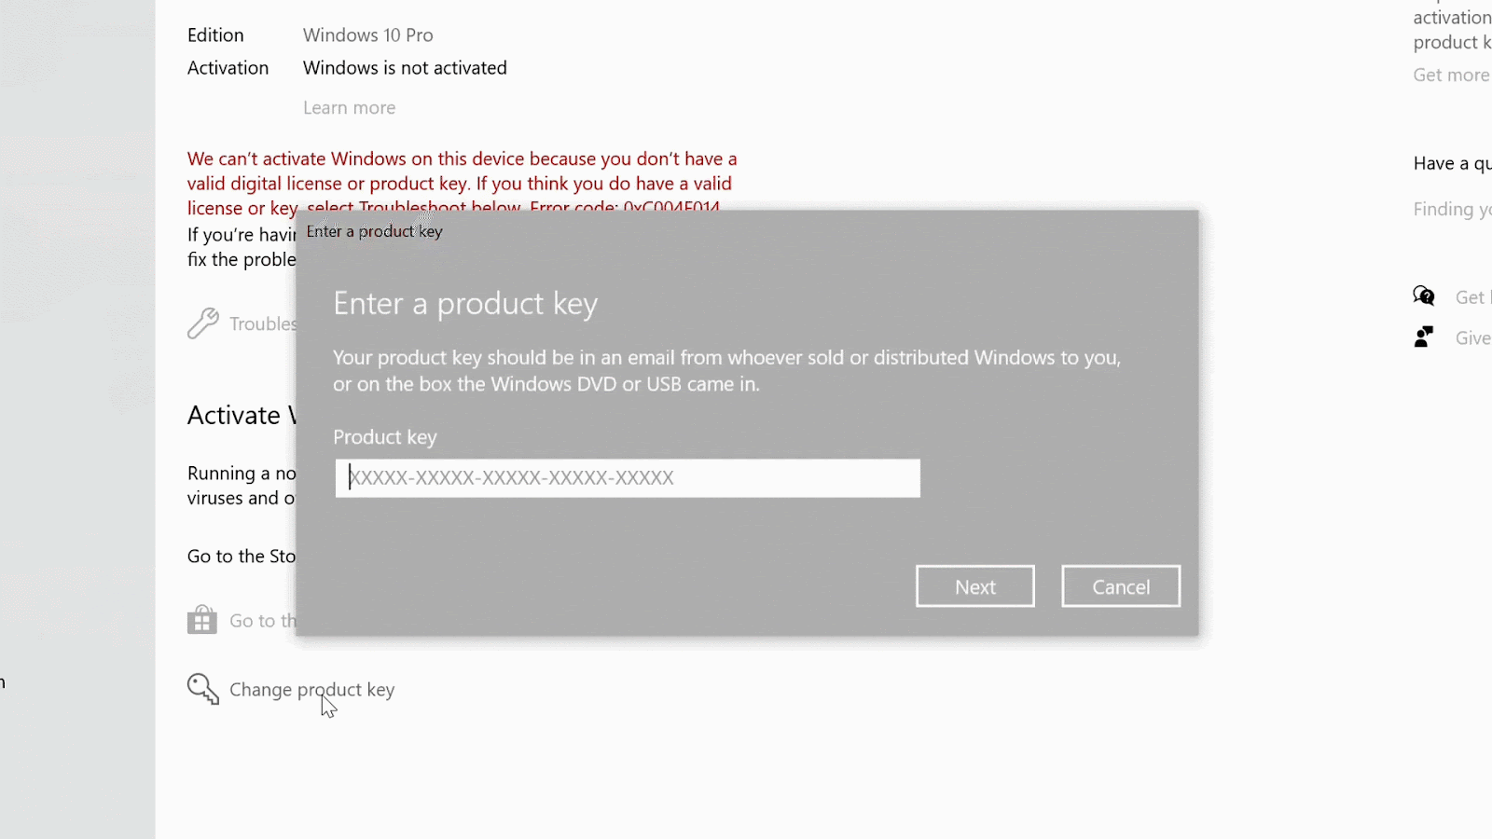Click the Get help chat bubble icon
This screenshot has width=1492, height=839.
point(1424,296)
